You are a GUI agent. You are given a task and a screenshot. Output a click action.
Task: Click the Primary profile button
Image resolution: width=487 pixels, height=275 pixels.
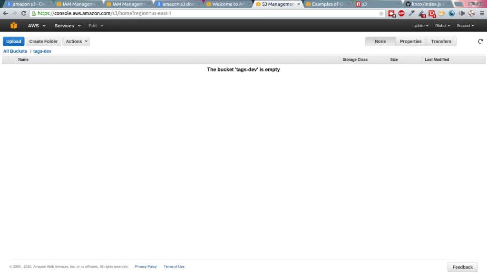(475, 3)
